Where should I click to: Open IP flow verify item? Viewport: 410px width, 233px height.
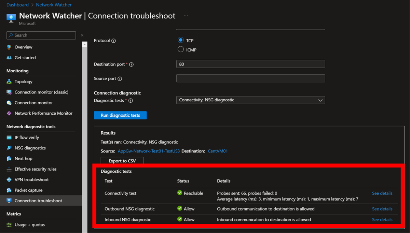(27, 137)
